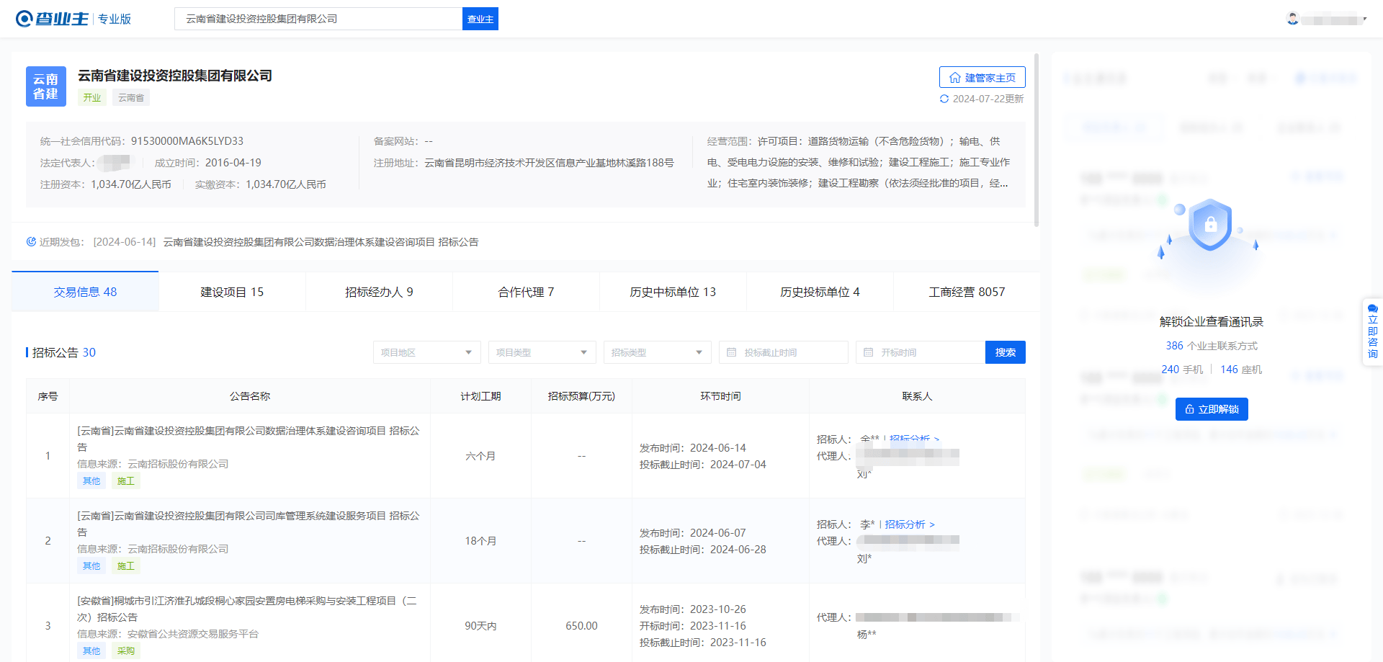Click the 注册地址 address text

[549, 163]
